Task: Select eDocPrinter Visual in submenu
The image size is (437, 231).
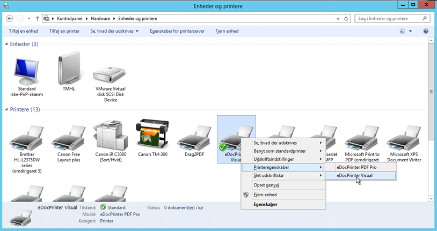Action: [360, 176]
